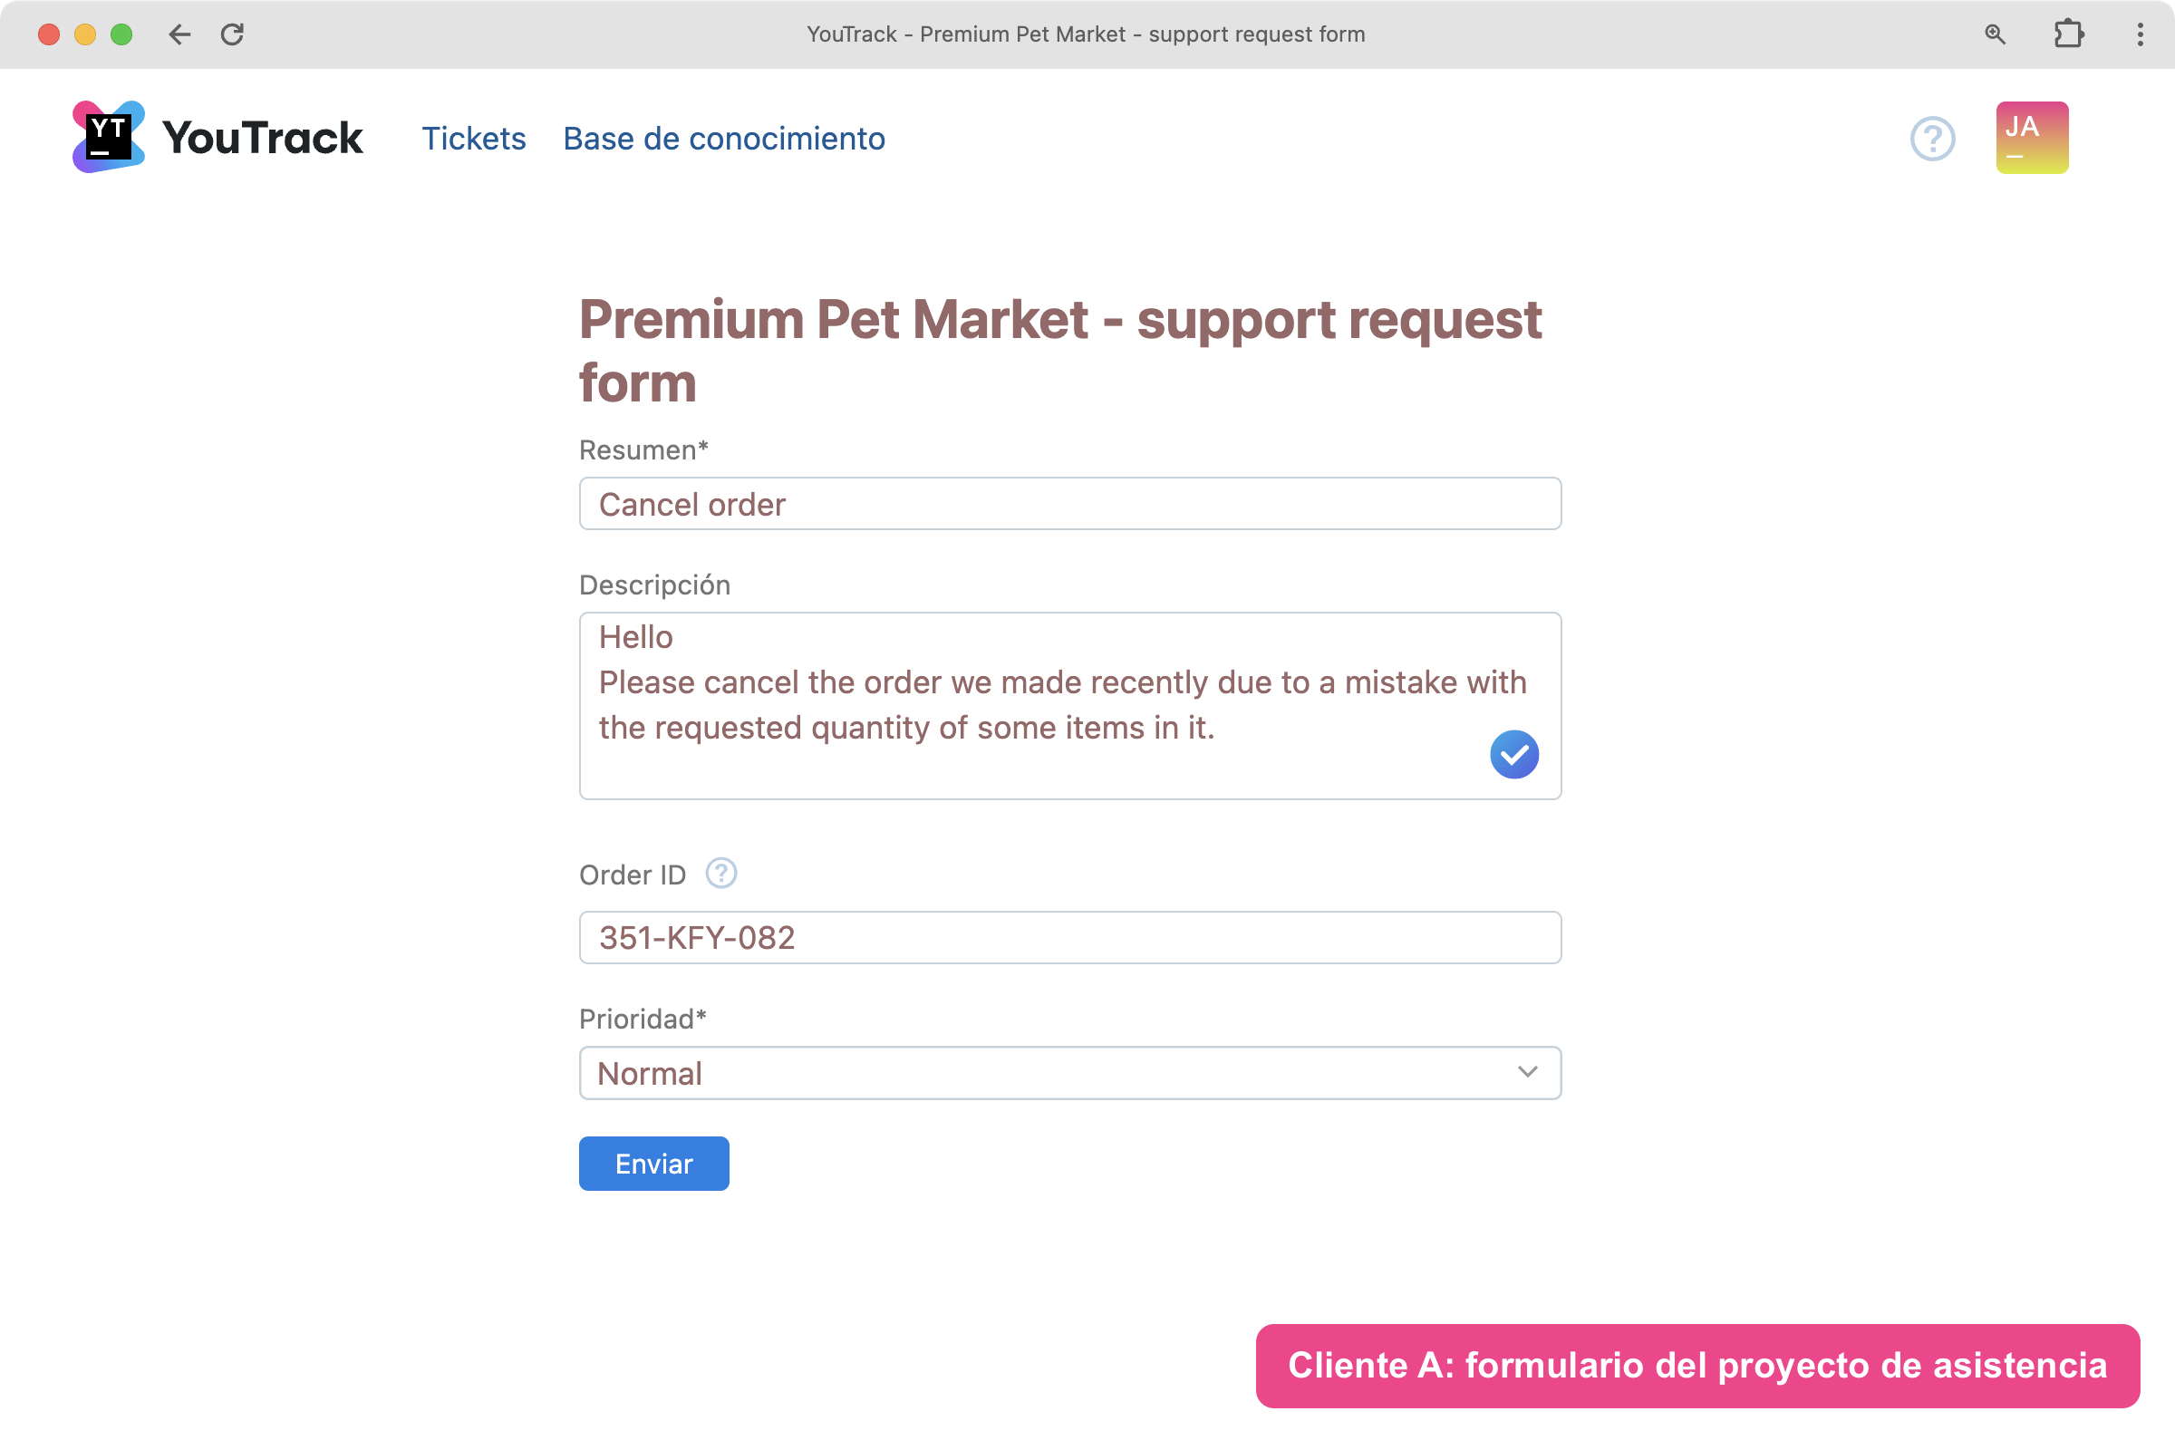
Task: Open Base de conocimiento navigation item
Action: (x=723, y=139)
